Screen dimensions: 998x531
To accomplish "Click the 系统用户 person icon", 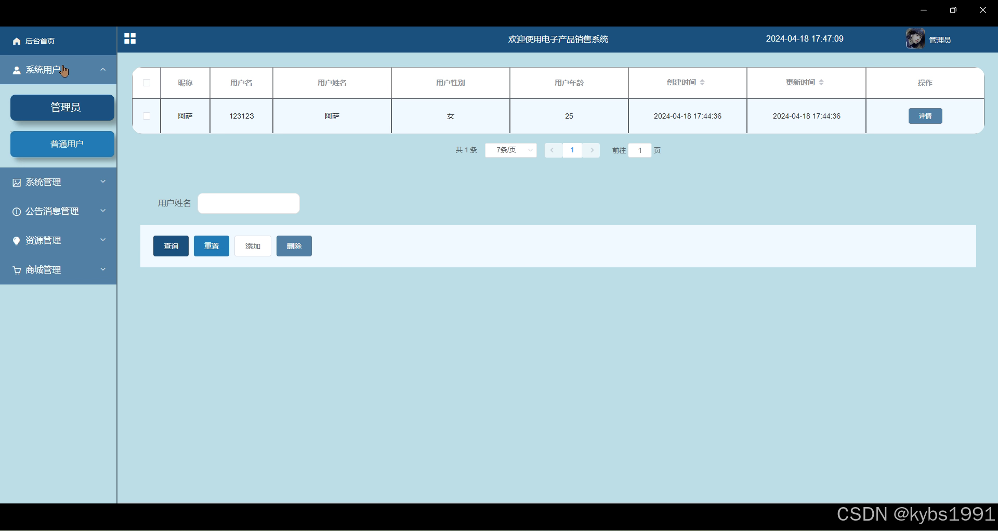I will coord(17,70).
